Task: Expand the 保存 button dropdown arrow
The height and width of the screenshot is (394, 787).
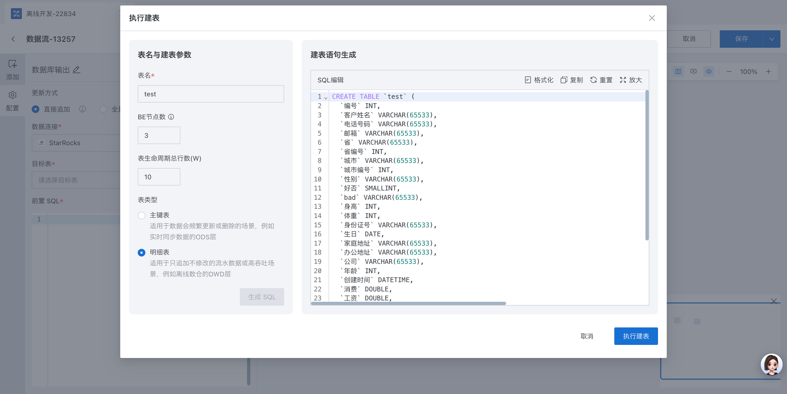Action: tap(771, 39)
